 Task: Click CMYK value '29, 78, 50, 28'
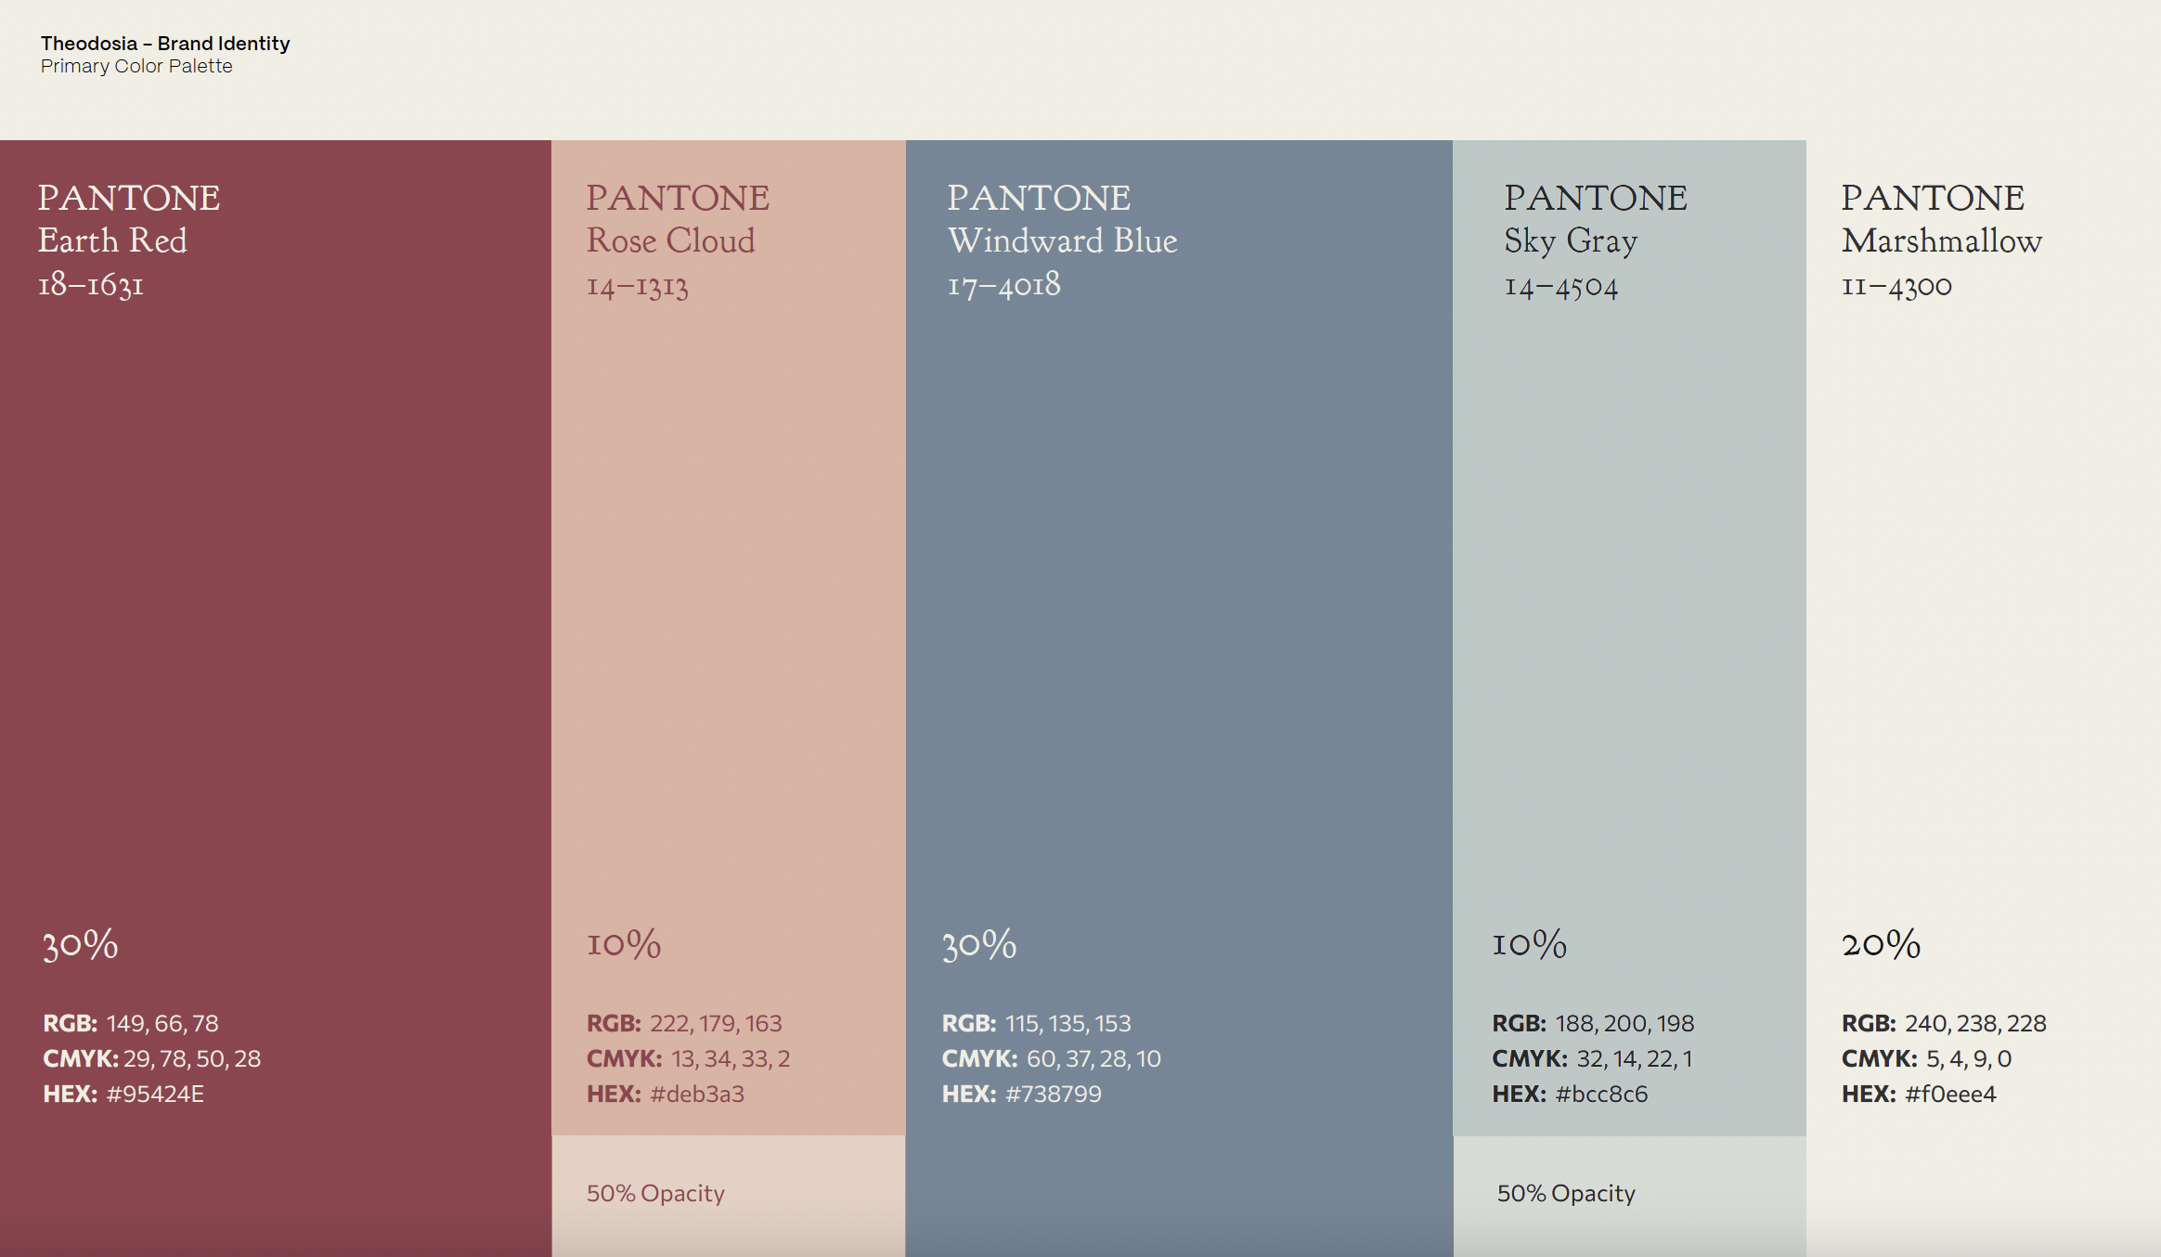tap(192, 1058)
